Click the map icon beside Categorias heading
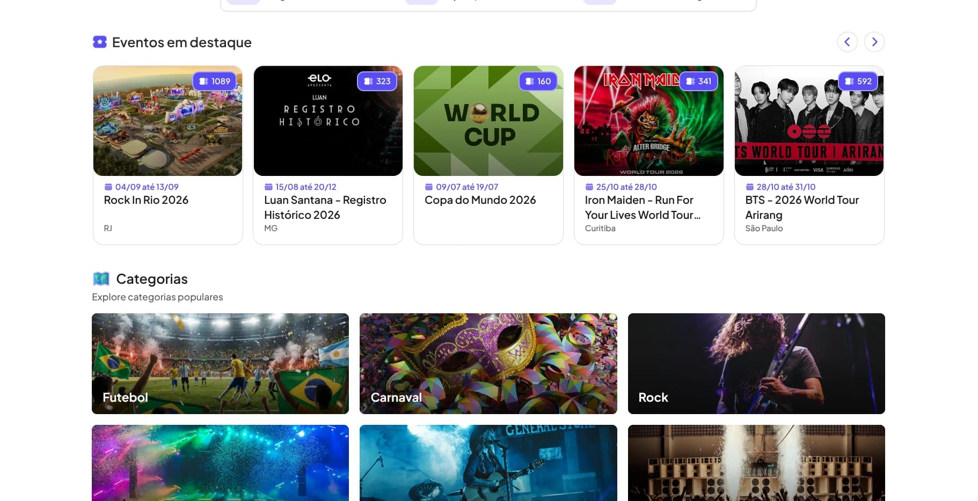 click(101, 279)
